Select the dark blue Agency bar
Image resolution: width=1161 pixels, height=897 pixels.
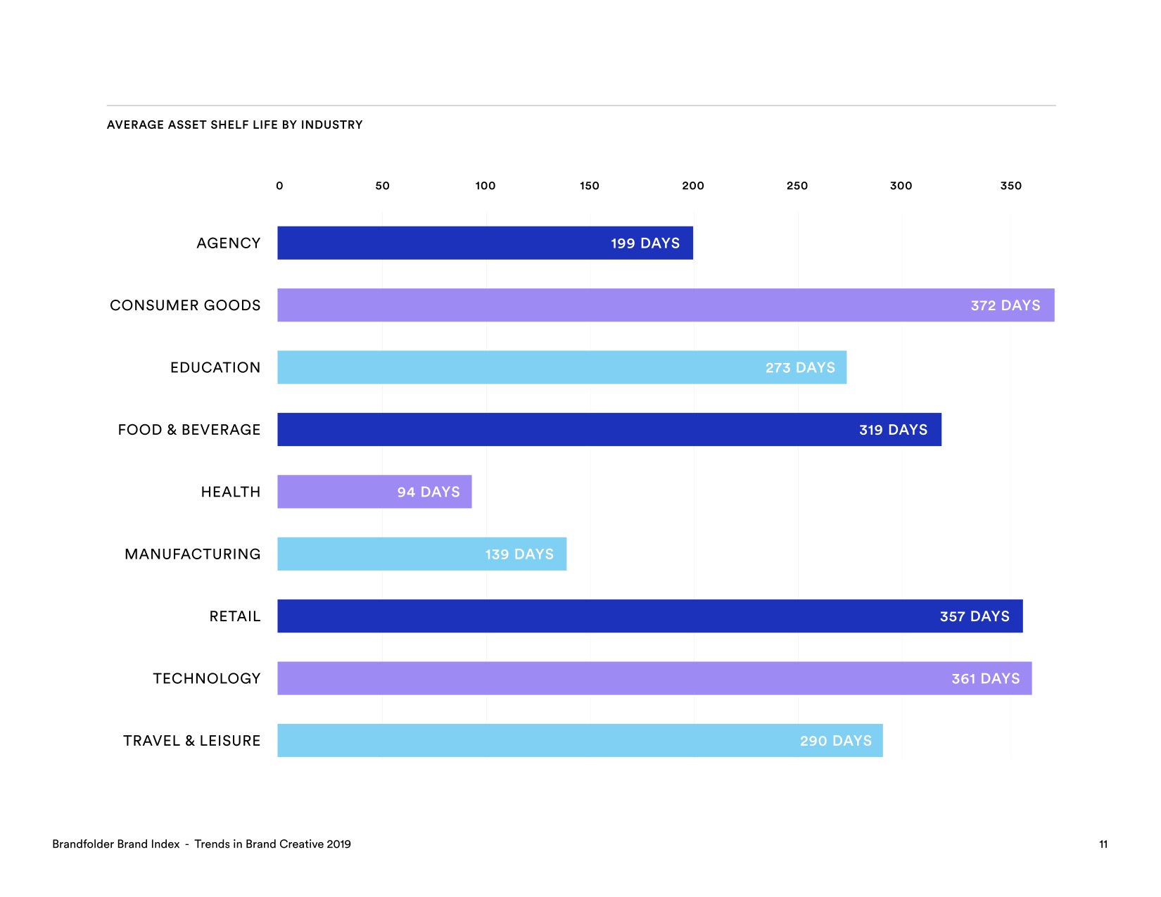tap(485, 243)
